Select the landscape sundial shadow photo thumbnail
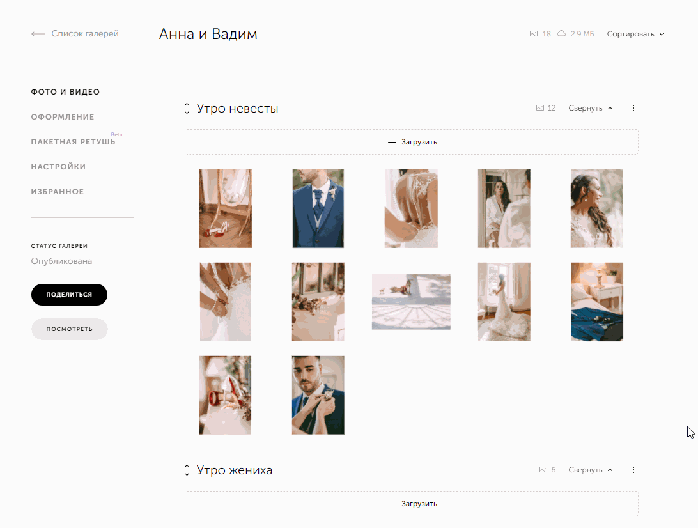Viewport: 698px width, 528px height. pos(411,302)
